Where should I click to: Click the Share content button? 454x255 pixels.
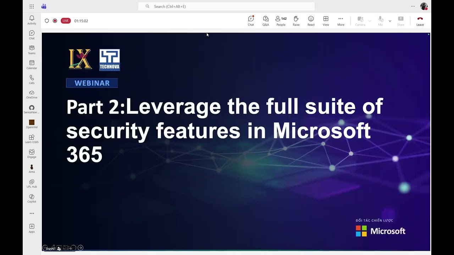coord(400,21)
